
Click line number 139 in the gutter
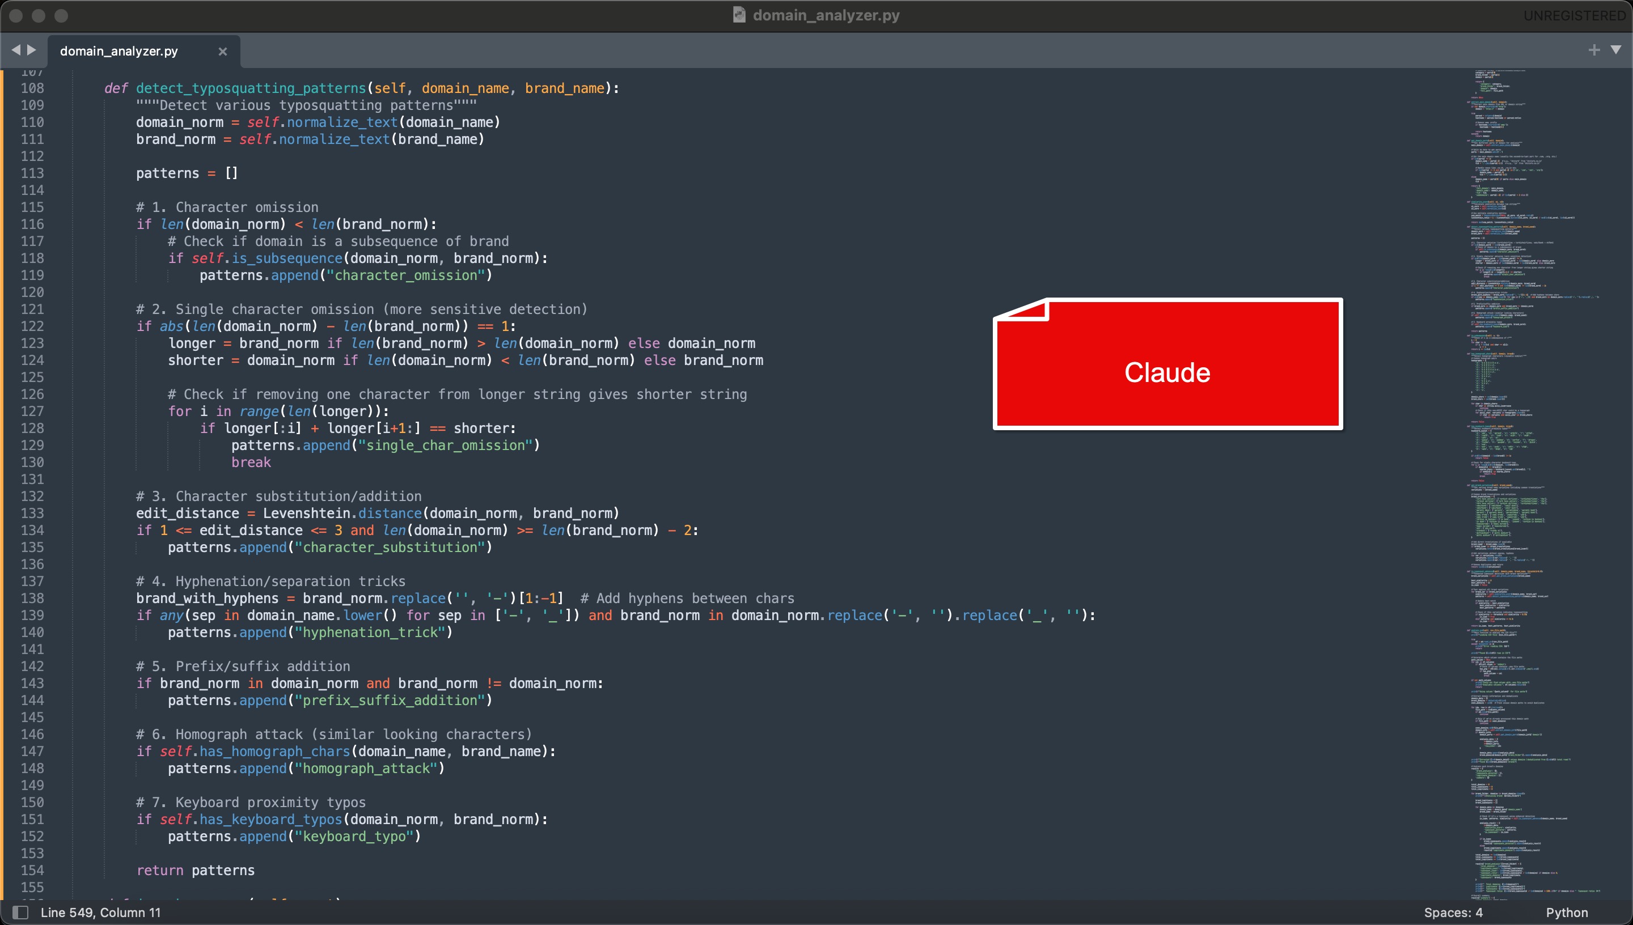(32, 616)
